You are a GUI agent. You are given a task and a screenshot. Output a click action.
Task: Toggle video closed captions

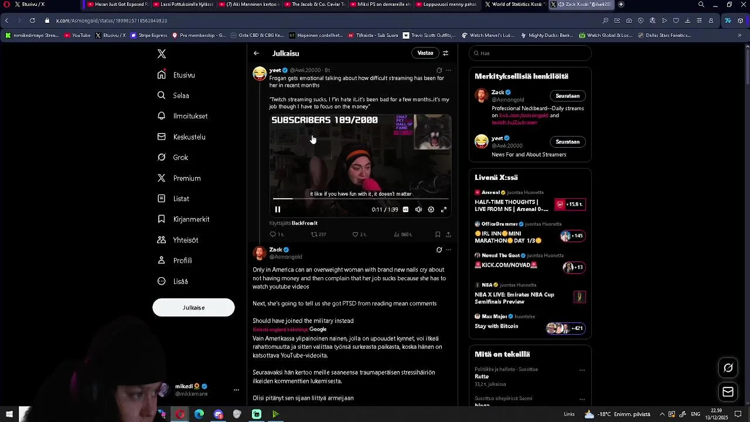[405, 209]
